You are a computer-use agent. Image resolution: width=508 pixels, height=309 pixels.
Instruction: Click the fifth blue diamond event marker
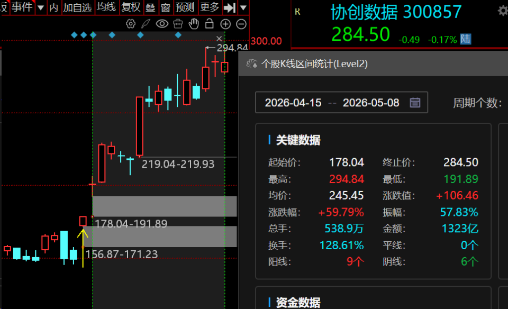click(x=140, y=35)
